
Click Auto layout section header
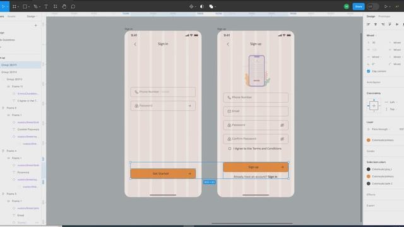click(373, 83)
